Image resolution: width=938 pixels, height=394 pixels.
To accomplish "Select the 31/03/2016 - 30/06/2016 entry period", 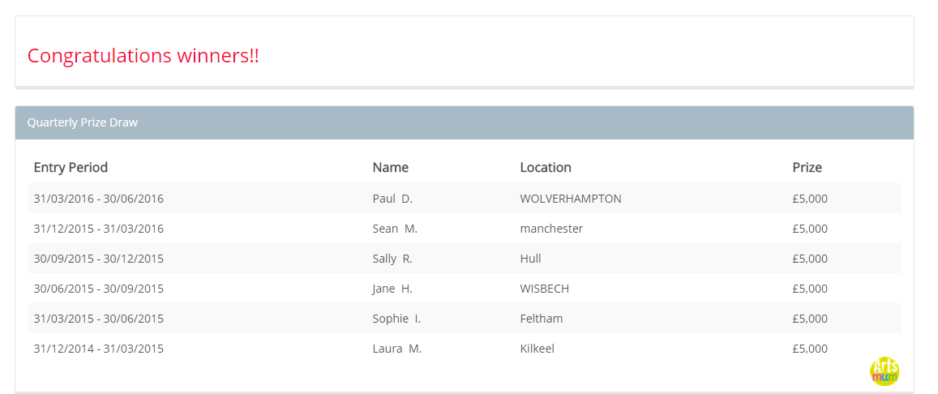I will [x=99, y=199].
